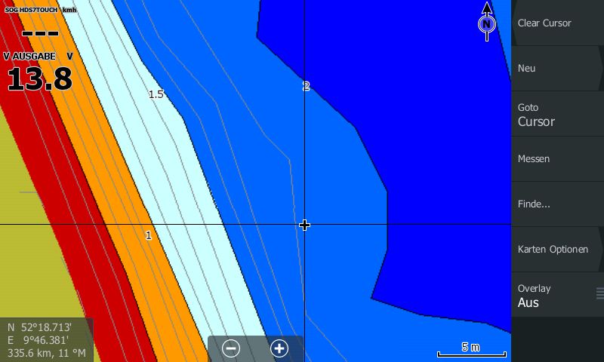Tap the depth label 1 near orange band
Screen dimensions: 604x362
148,235
